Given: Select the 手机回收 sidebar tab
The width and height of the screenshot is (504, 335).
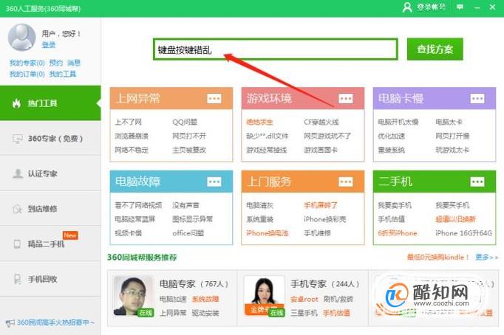Looking at the screenshot, I should [50, 279].
